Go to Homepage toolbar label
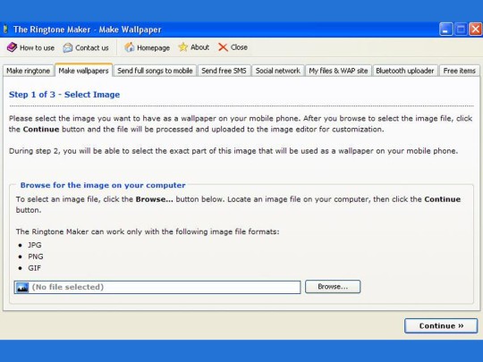The image size is (483, 362). tap(154, 47)
